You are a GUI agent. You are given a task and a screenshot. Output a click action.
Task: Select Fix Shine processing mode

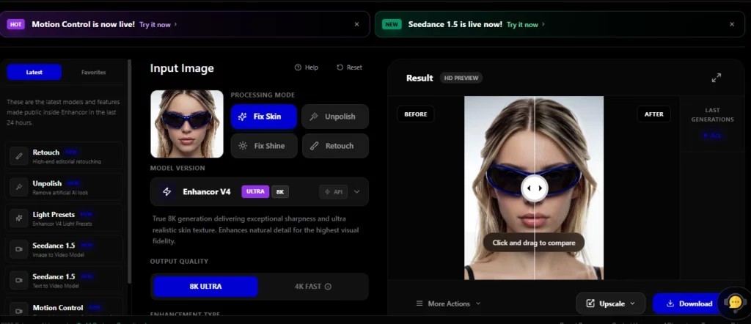[263, 146]
